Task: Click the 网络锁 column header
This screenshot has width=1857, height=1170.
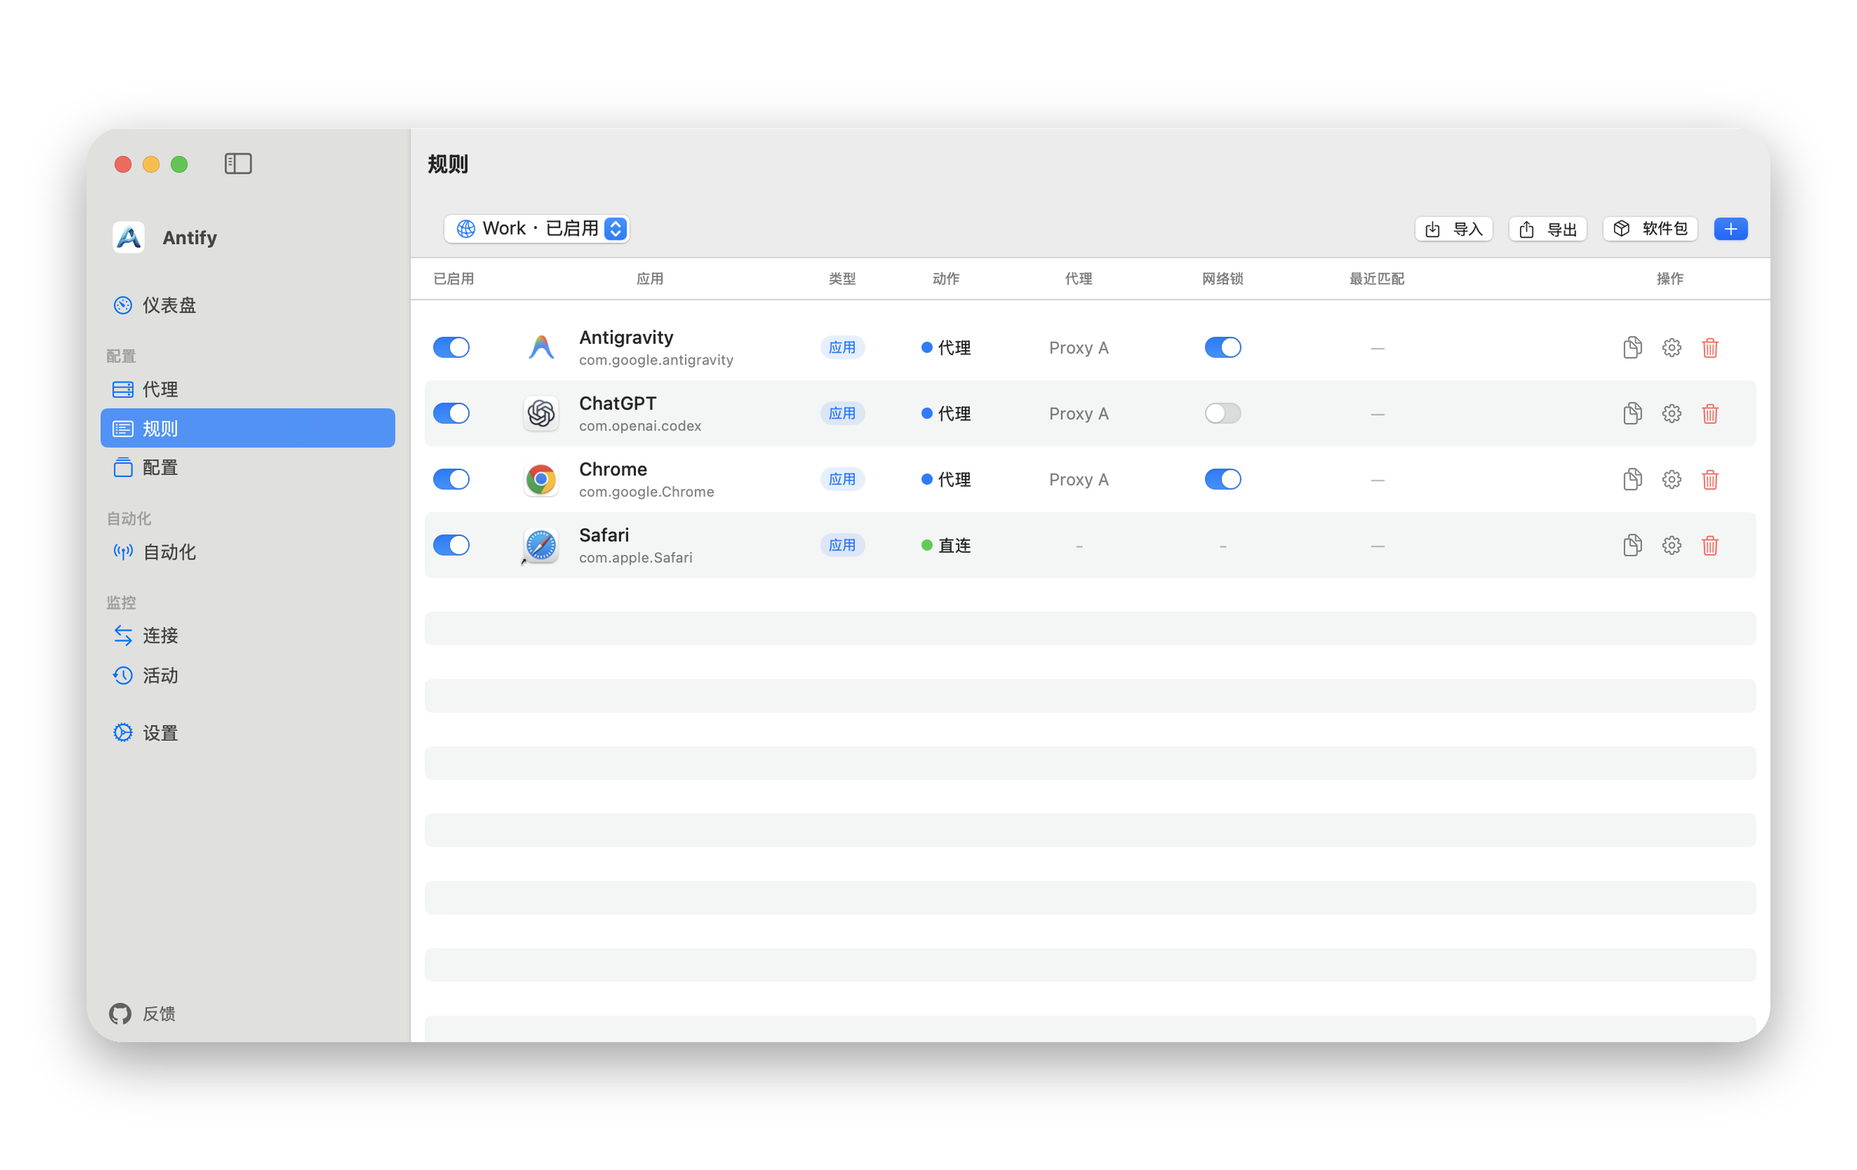Action: (1223, 278)
